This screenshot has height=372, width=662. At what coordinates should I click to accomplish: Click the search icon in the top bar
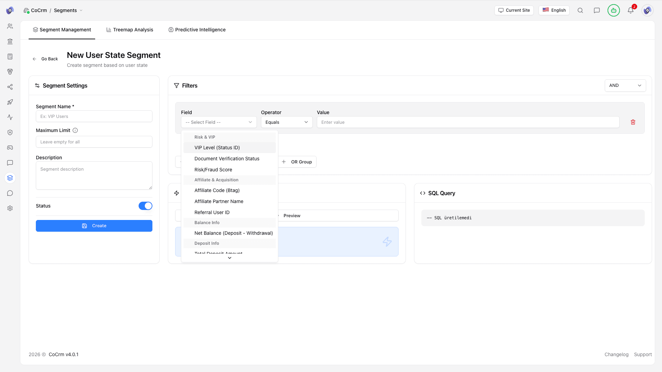pyautogui.click(x=580, y=10)
